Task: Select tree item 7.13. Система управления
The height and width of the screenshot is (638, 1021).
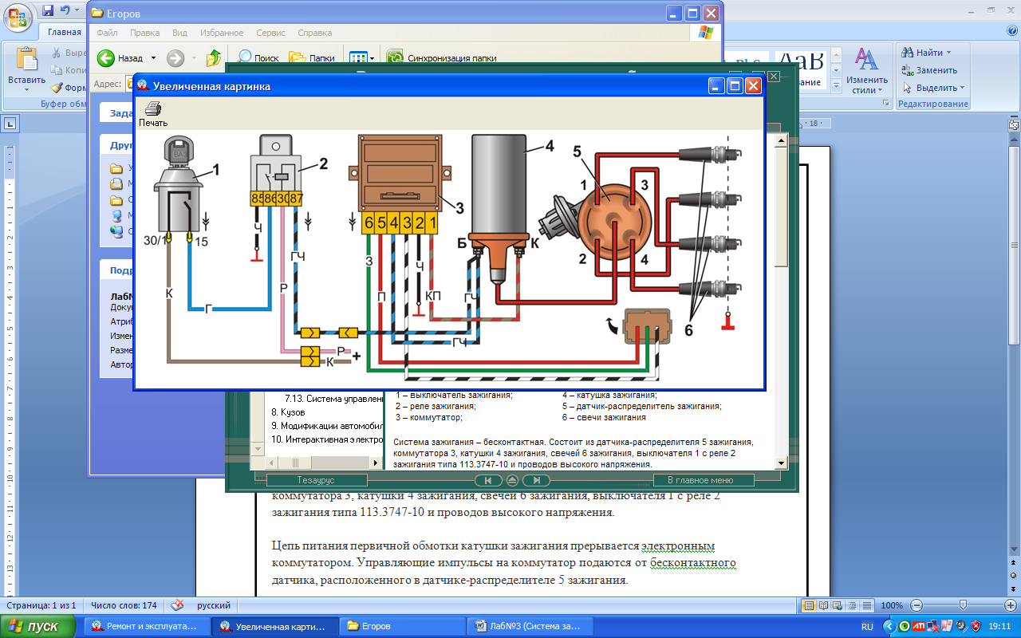Action: coord(333,398)
